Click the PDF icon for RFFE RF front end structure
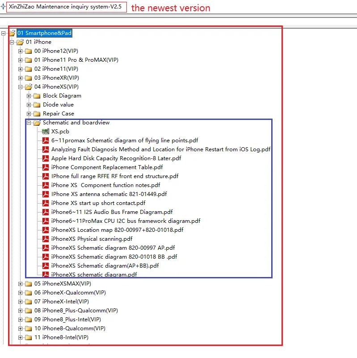The width and height of the screenshot is (357, 358). (46, 176)
